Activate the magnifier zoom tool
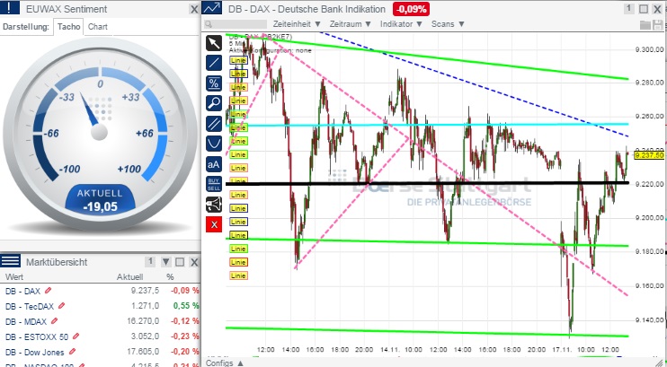The image size is (667, 367). [214, 103]
